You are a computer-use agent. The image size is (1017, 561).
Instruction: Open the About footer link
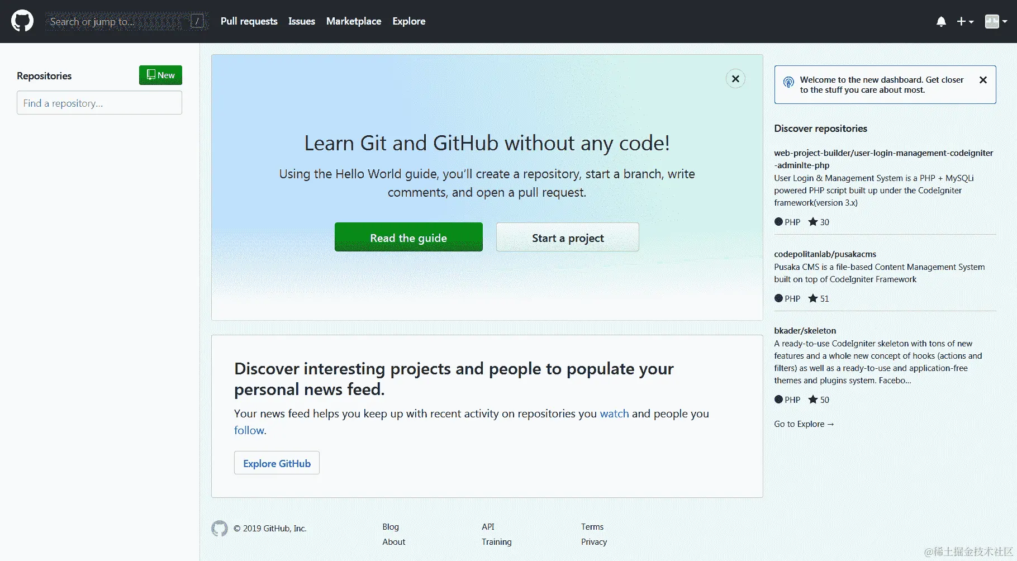(394, 542)
